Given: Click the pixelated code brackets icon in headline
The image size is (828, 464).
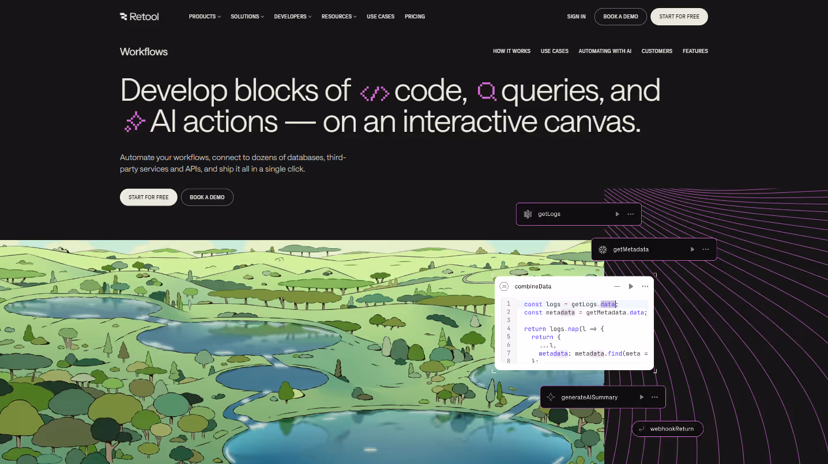Looking at the screenshot, I should (x=375, y=93).
